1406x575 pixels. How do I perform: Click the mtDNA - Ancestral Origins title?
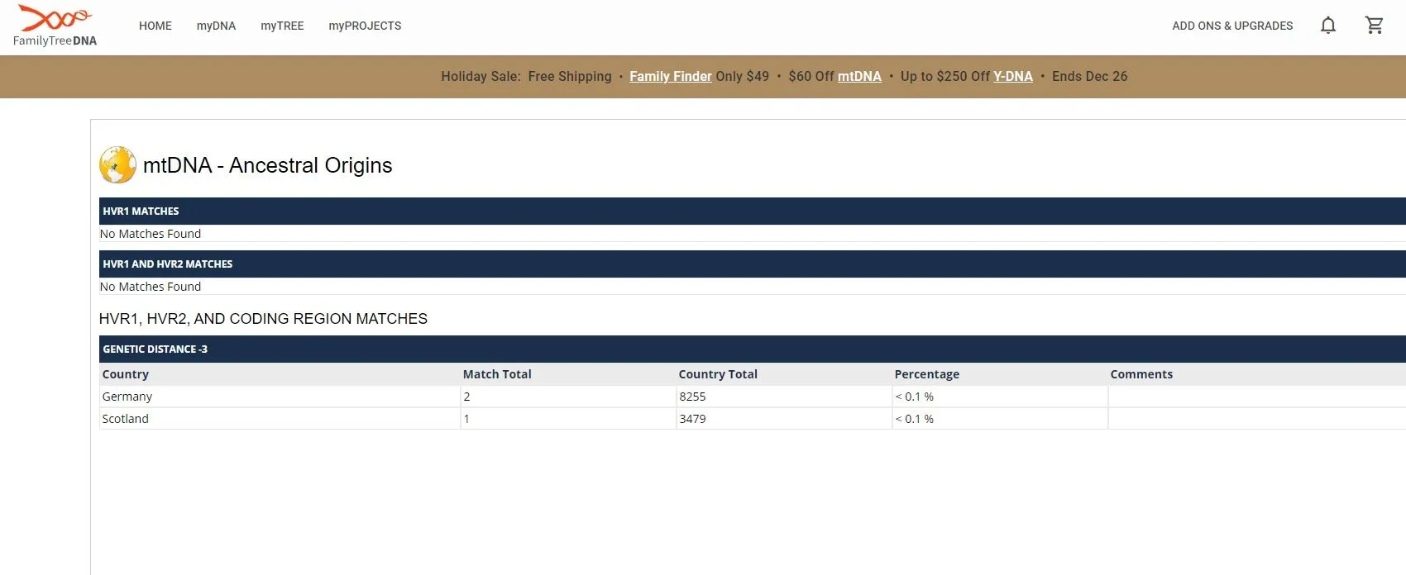coord(267,165)
